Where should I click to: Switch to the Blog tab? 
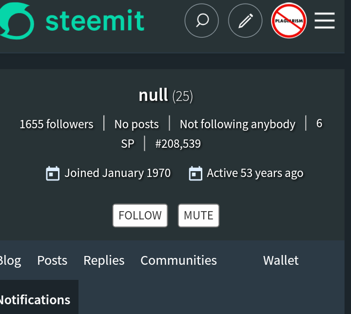(x=10, y=260)
